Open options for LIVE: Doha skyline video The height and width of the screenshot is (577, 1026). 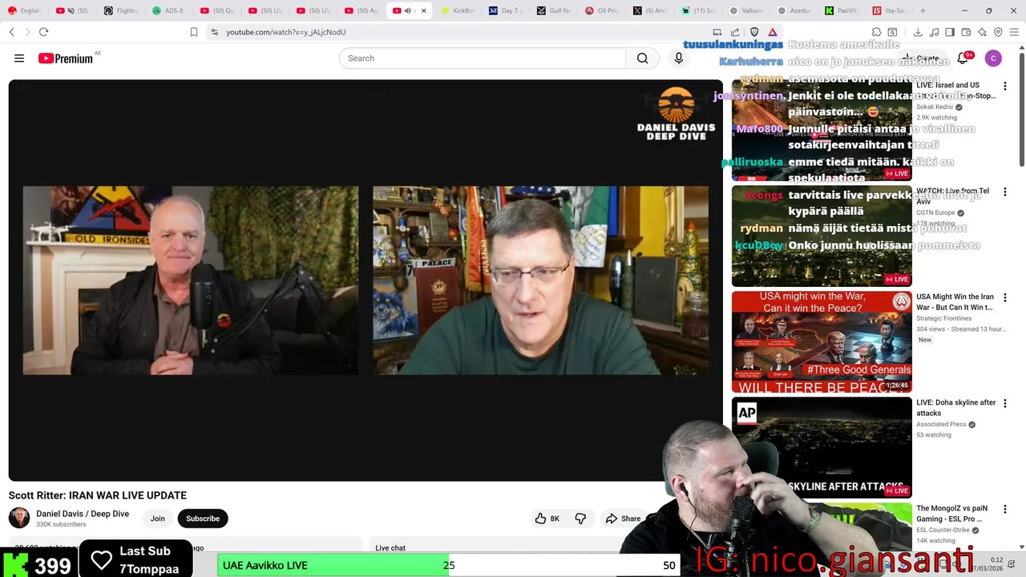click(1005, 403)
